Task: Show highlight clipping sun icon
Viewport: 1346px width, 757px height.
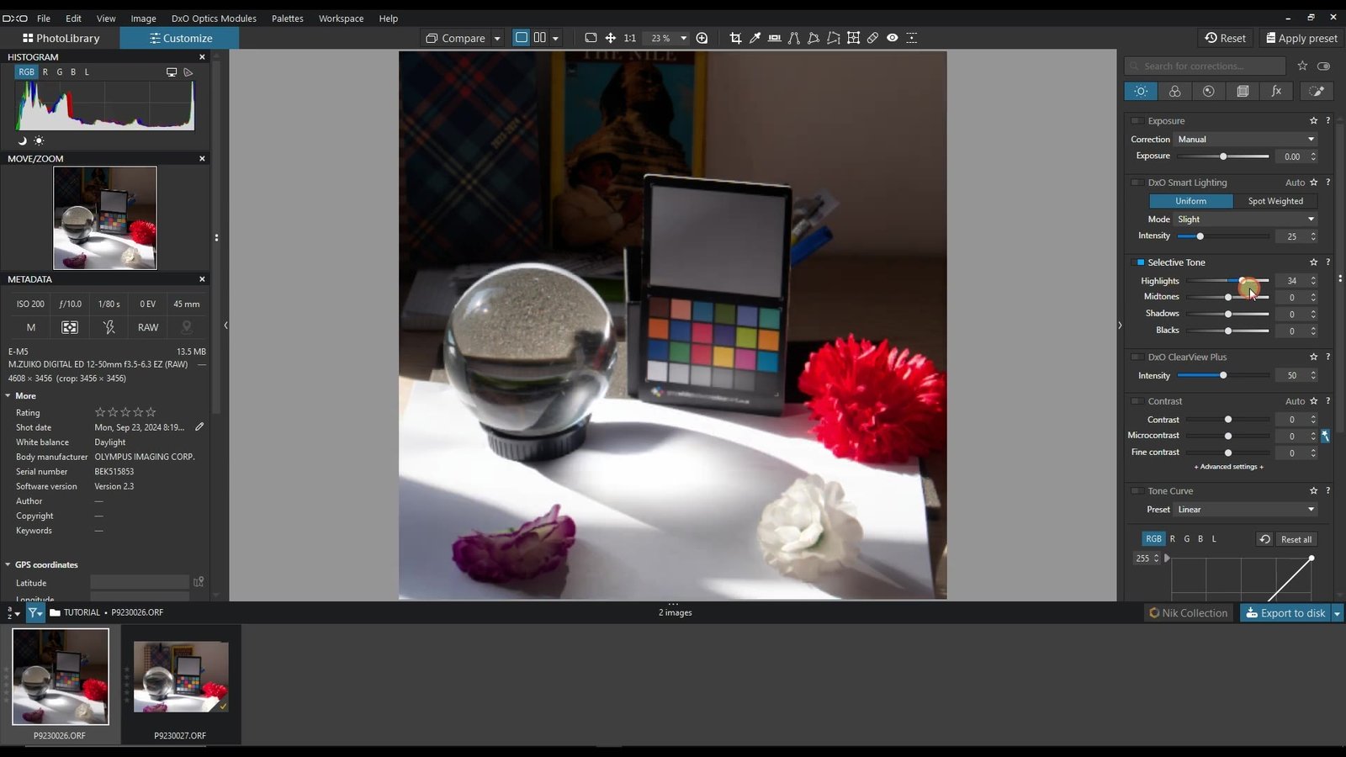Action: pos(39,140)
